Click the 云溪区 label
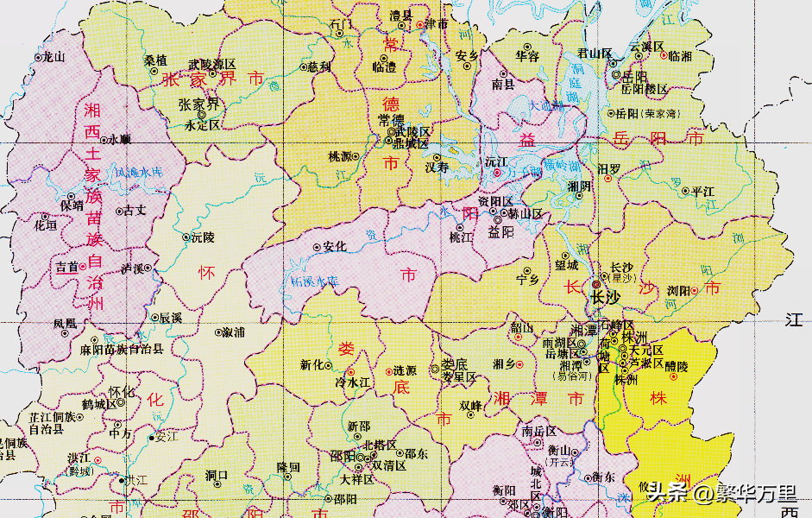The image size is (812, 518). [x=647, y=47]
